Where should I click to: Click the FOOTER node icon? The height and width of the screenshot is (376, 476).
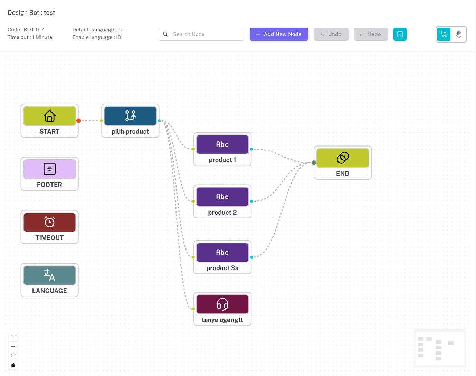tap(49, 169)
